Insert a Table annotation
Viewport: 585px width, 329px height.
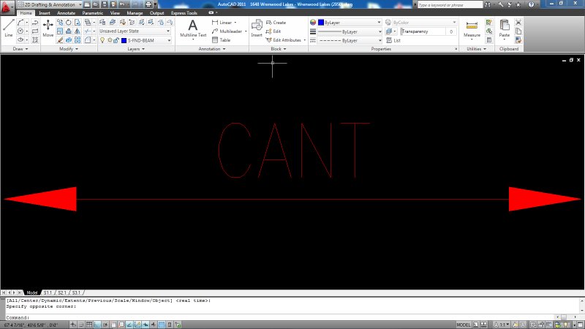click(x=222, y=40)
